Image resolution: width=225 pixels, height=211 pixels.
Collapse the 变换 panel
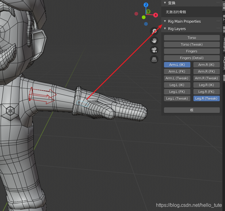point(165,3)
